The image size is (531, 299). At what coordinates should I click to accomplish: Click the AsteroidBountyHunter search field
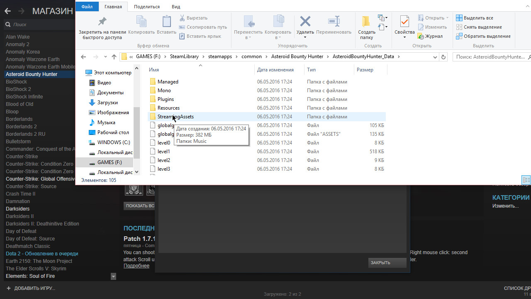[492, 57]
